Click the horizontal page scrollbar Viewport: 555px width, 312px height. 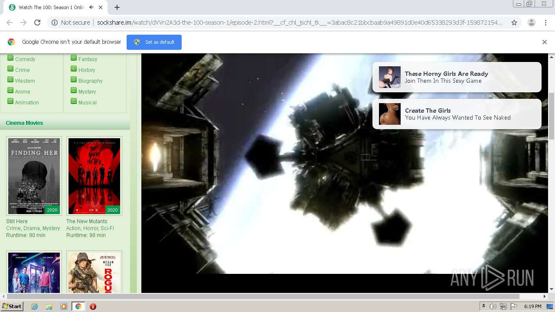pos(263,296)
